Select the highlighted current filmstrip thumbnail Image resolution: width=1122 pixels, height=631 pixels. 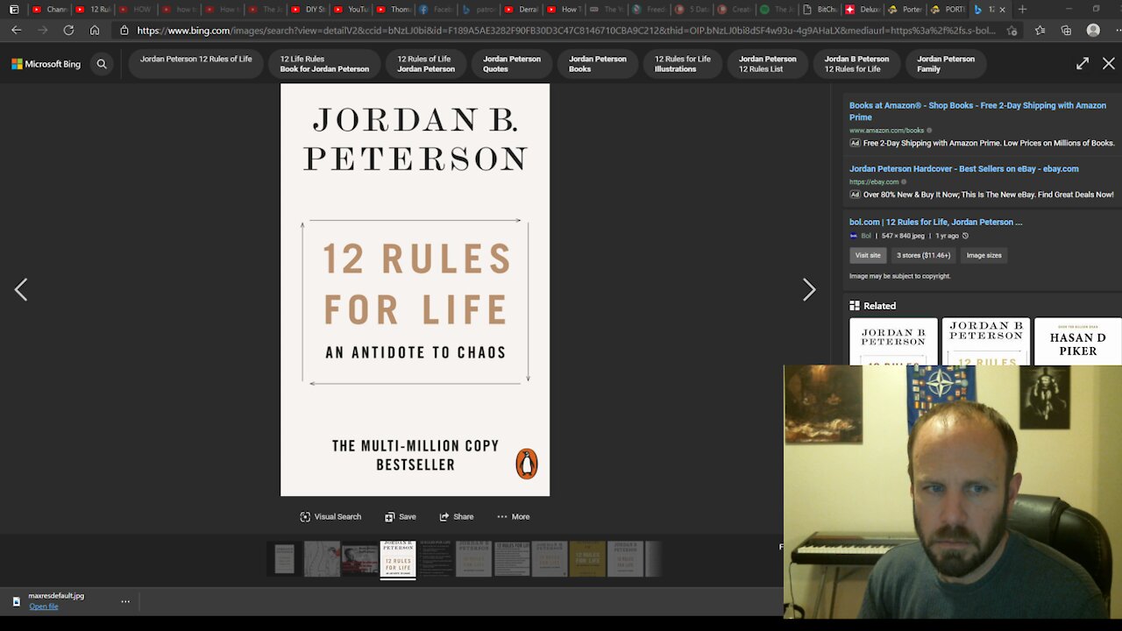pos(397,559)
